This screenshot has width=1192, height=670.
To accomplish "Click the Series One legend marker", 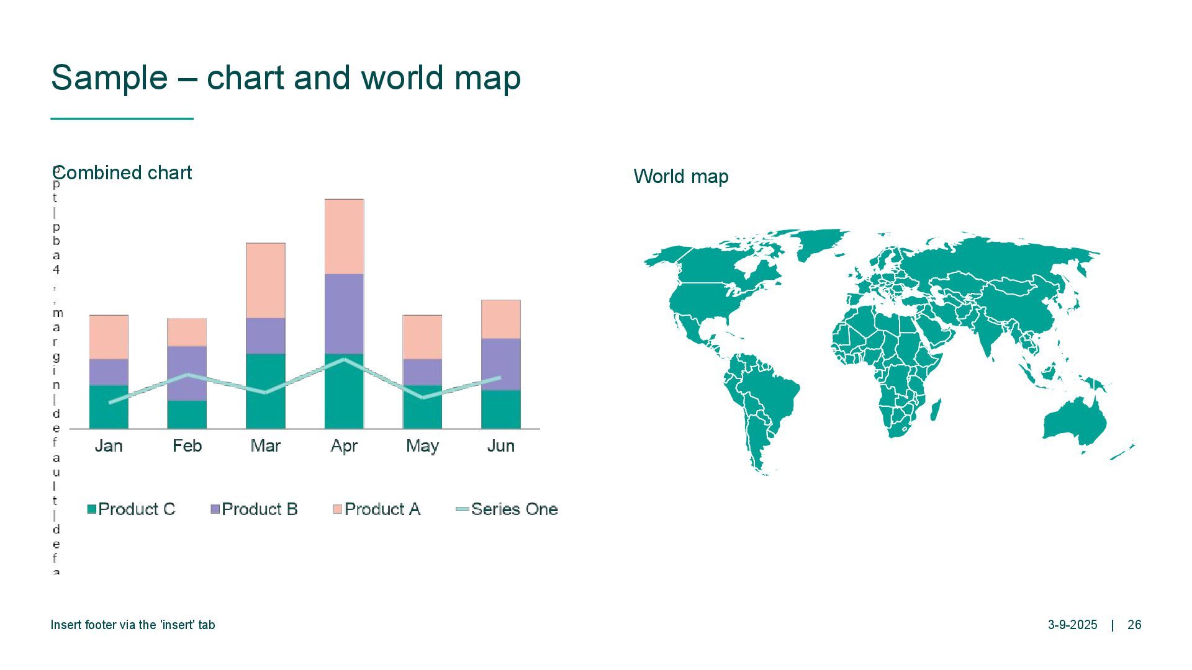I will (463, 509).
